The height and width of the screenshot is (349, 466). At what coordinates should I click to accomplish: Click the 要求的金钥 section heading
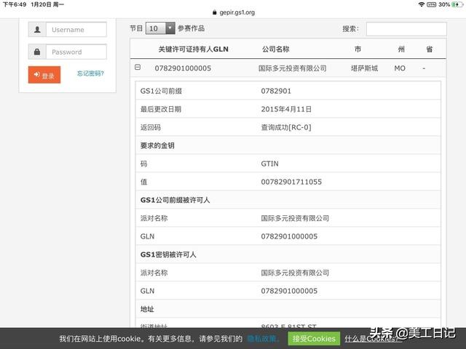click(x=157, y=145)
